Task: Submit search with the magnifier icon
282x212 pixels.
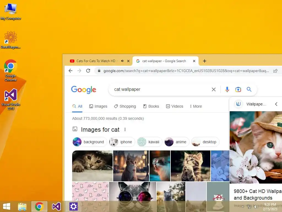Action: (249, 89)
